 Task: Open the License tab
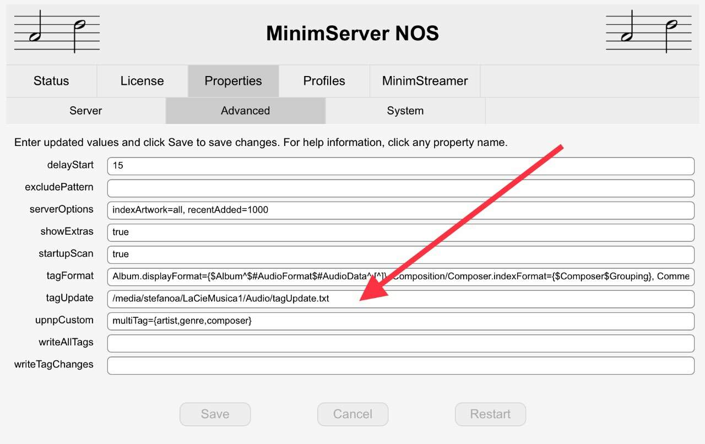pyautogui.click(x=142, y=81)
